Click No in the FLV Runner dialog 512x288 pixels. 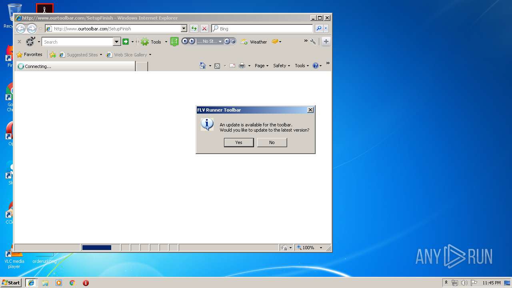tap(272, 142)
